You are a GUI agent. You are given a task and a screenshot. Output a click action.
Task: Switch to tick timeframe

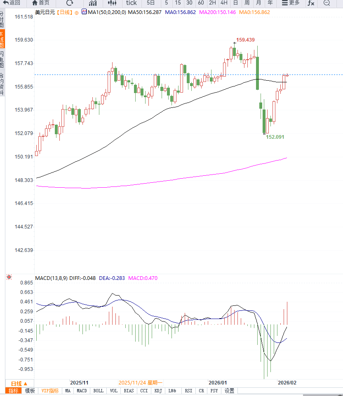pyautogui.click(x=132, y=3)
